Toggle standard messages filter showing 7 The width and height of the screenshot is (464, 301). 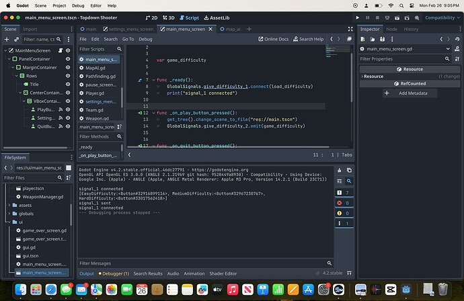344,193
